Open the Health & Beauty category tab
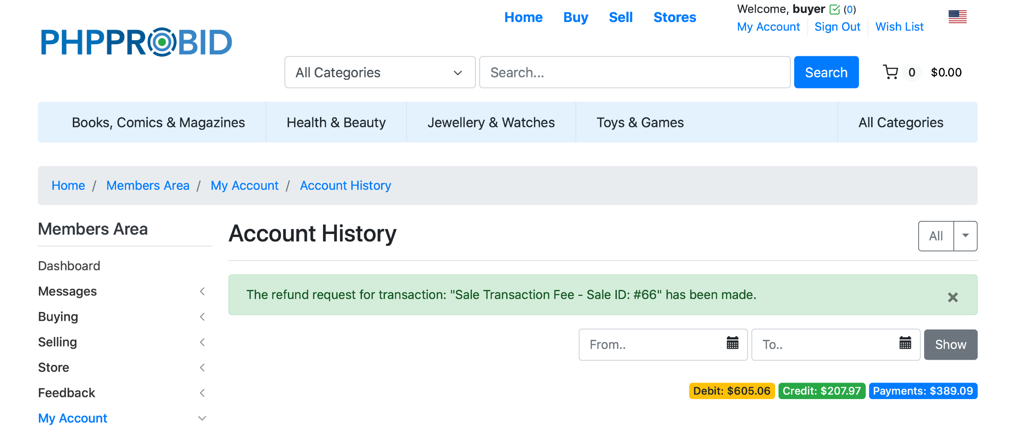1016x427 pixels. point(336,123)
